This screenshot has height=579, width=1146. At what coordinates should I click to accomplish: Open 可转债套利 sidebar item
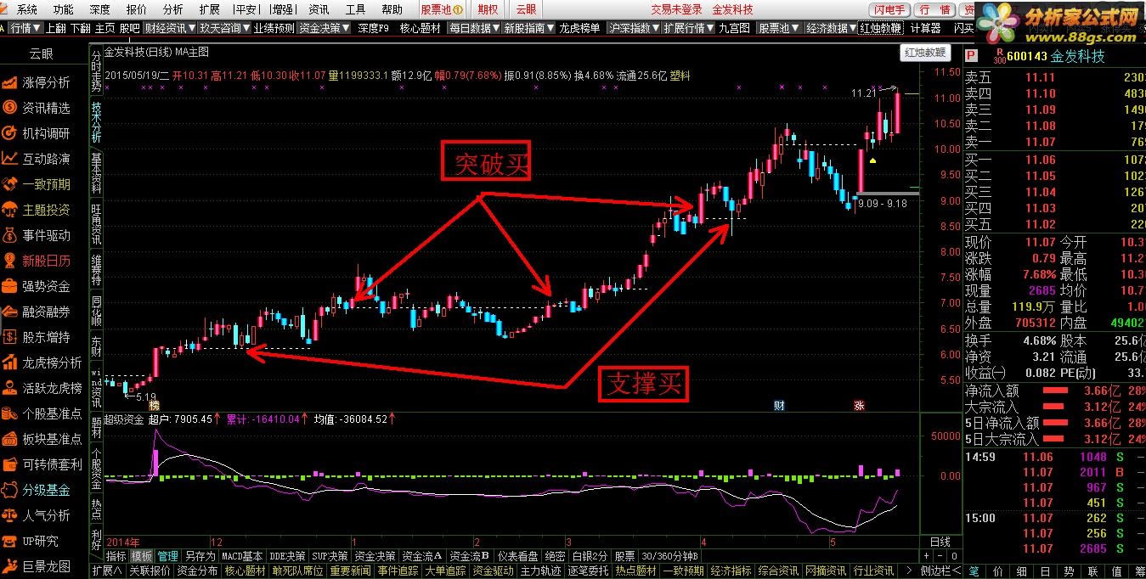point(44,464)
